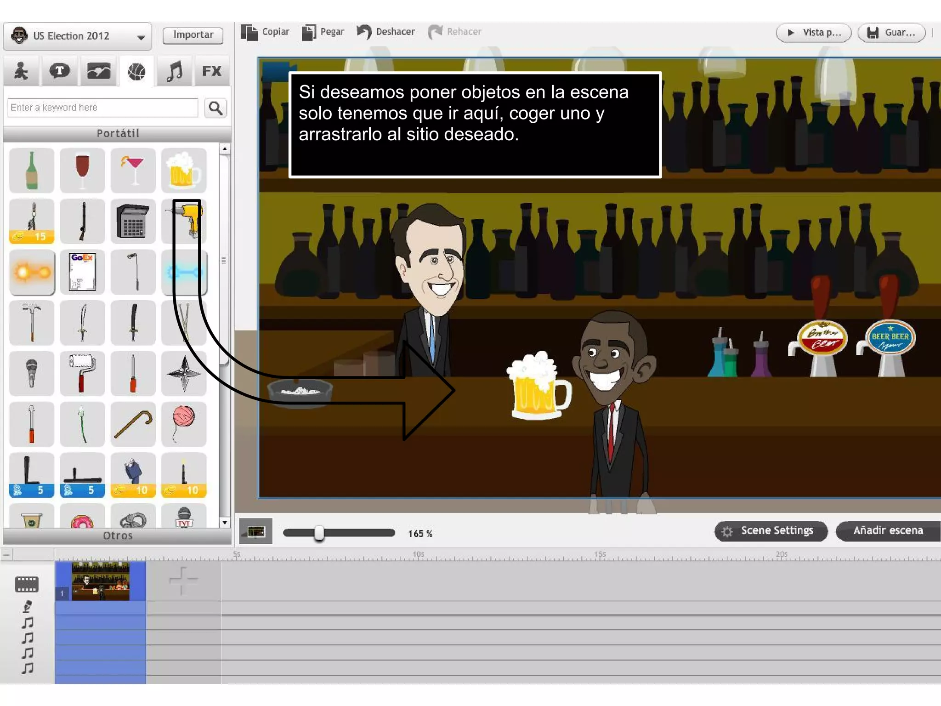Click the zoom level slider handle

point(319,533)
